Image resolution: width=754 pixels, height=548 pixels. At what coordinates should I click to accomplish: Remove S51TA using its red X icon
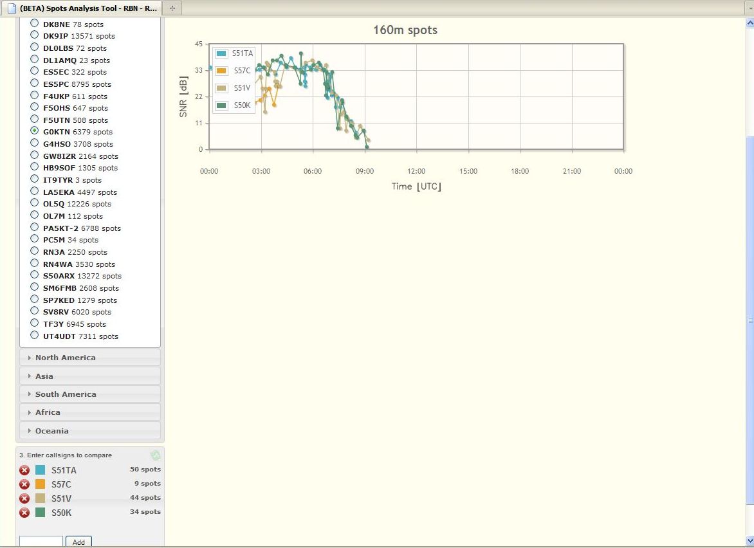[24, 470]
